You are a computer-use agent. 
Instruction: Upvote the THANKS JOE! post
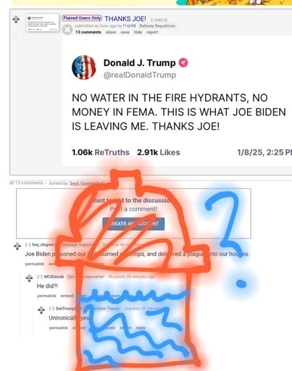tap(16, 19)
